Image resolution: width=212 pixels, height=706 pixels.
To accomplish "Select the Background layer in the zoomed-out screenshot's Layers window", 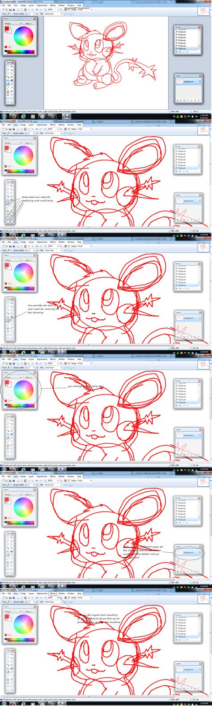I will [188, 81].
